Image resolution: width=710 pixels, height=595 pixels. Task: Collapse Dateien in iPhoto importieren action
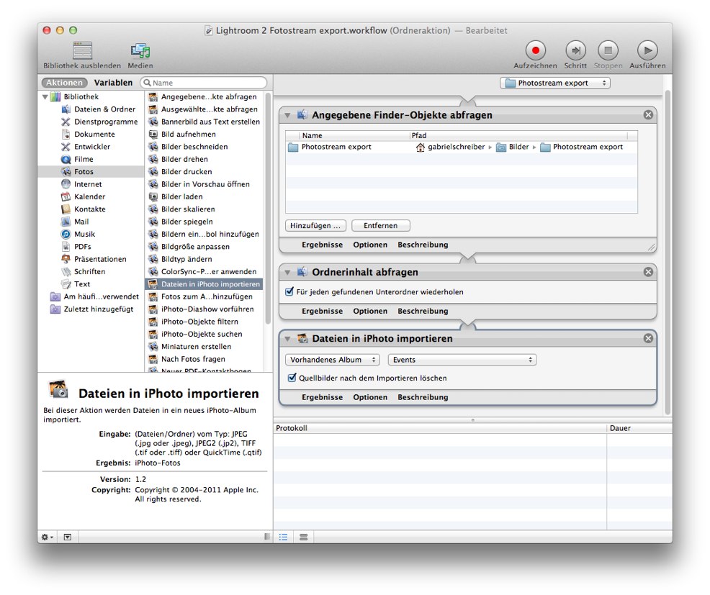pyautogui.click(x=287, y=339)
